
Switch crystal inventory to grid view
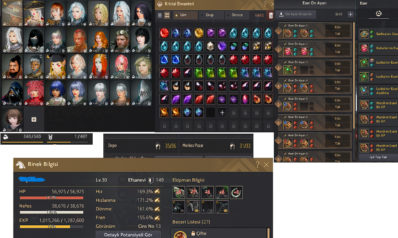click(167, 15)
